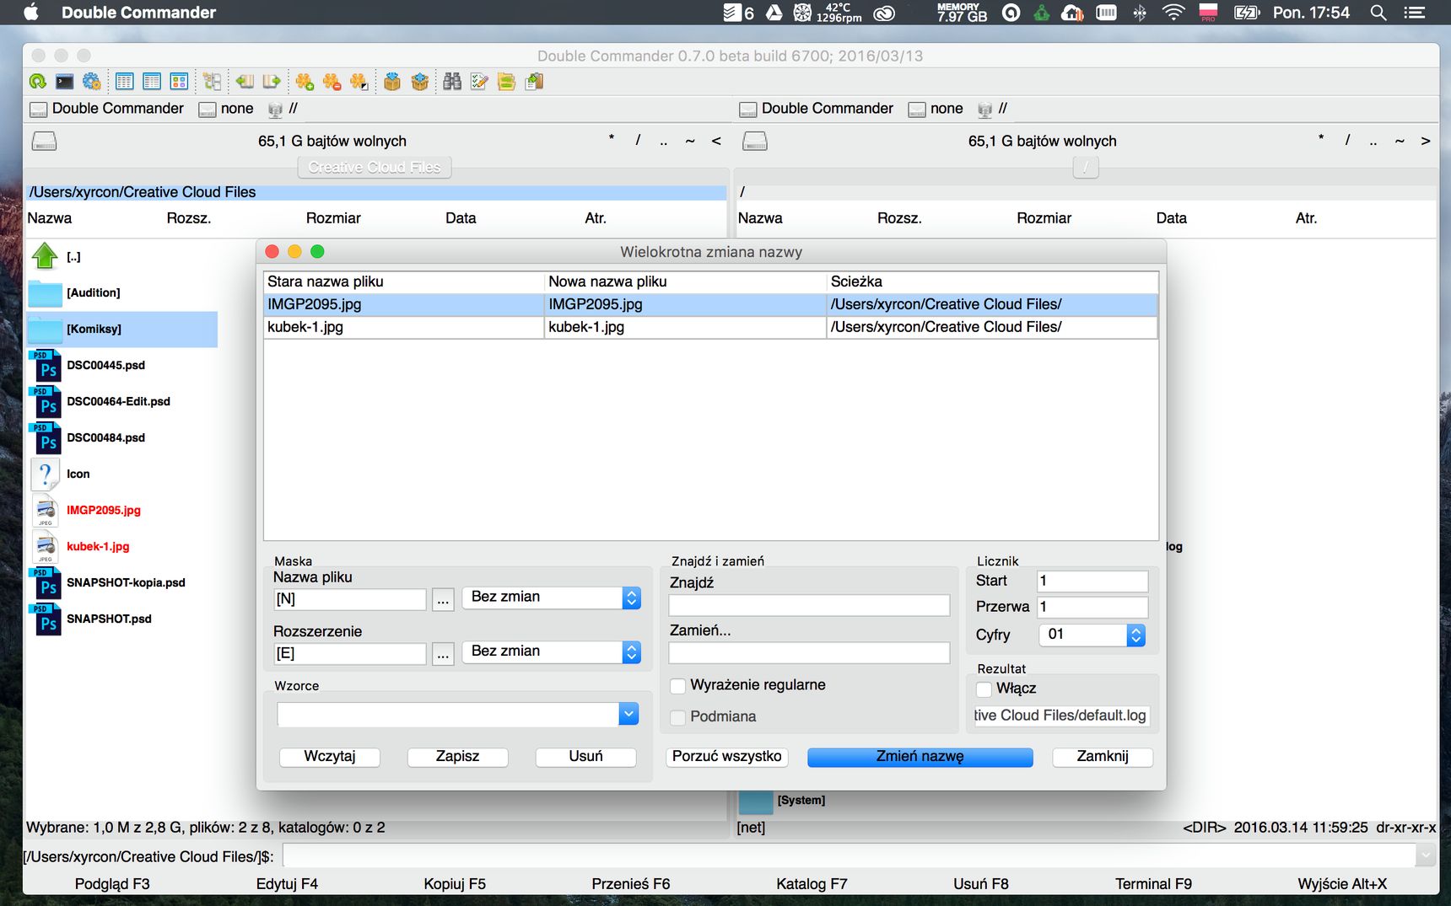1451x906 pixels.
Task: Click Porzuć wszystko button
Action: (727, 757)
